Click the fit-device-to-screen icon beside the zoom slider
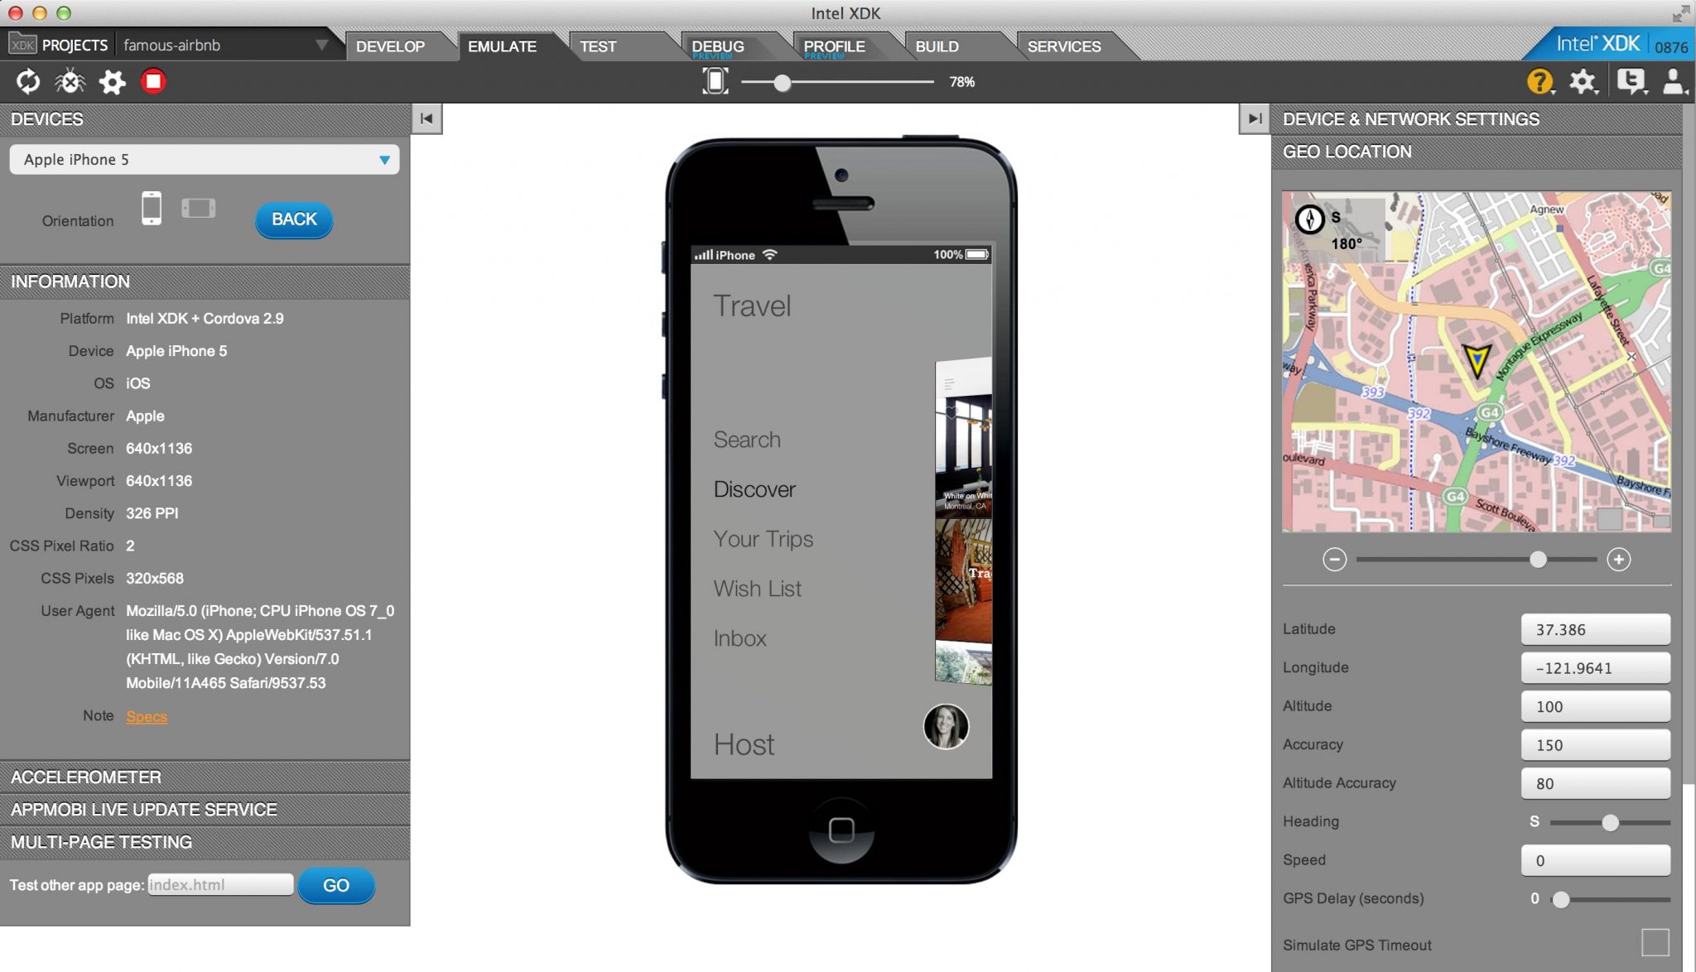Screen dimensions: 1696x972 (715, 81)
